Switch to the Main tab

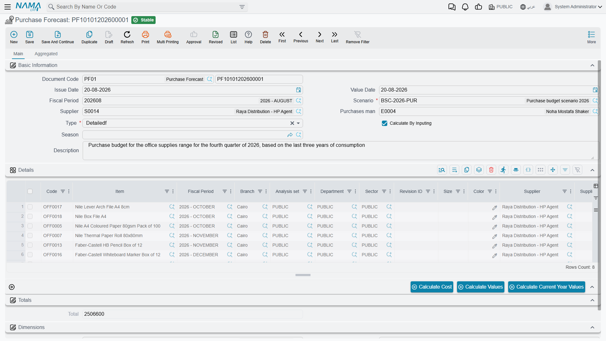(18, 54)
